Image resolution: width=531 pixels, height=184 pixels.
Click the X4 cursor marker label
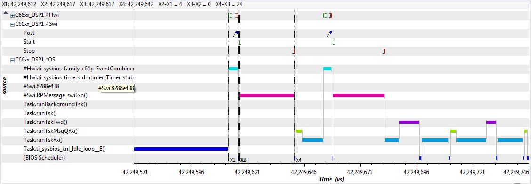pos(298,160)
